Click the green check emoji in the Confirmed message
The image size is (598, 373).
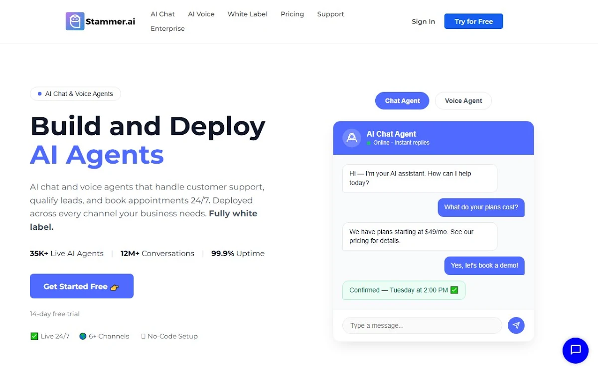pyautogui.click(x=454, y=290)
